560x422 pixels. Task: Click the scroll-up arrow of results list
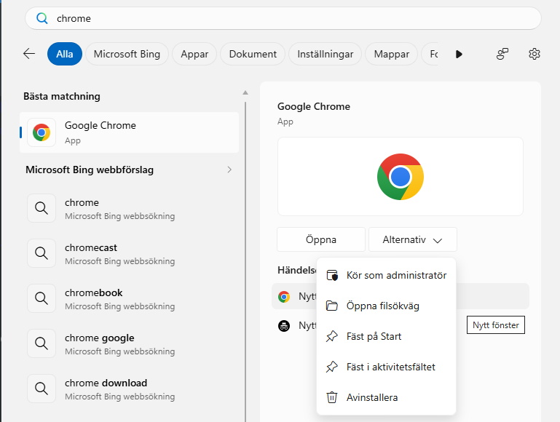point(245,92)
